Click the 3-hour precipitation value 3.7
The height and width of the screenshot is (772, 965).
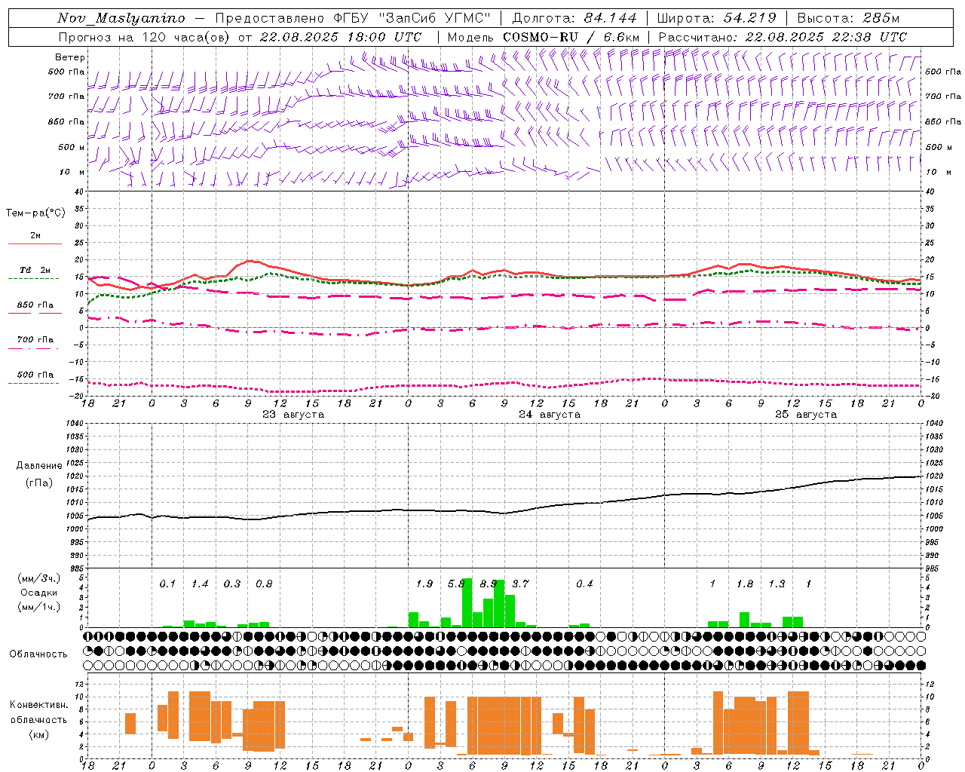520,584
